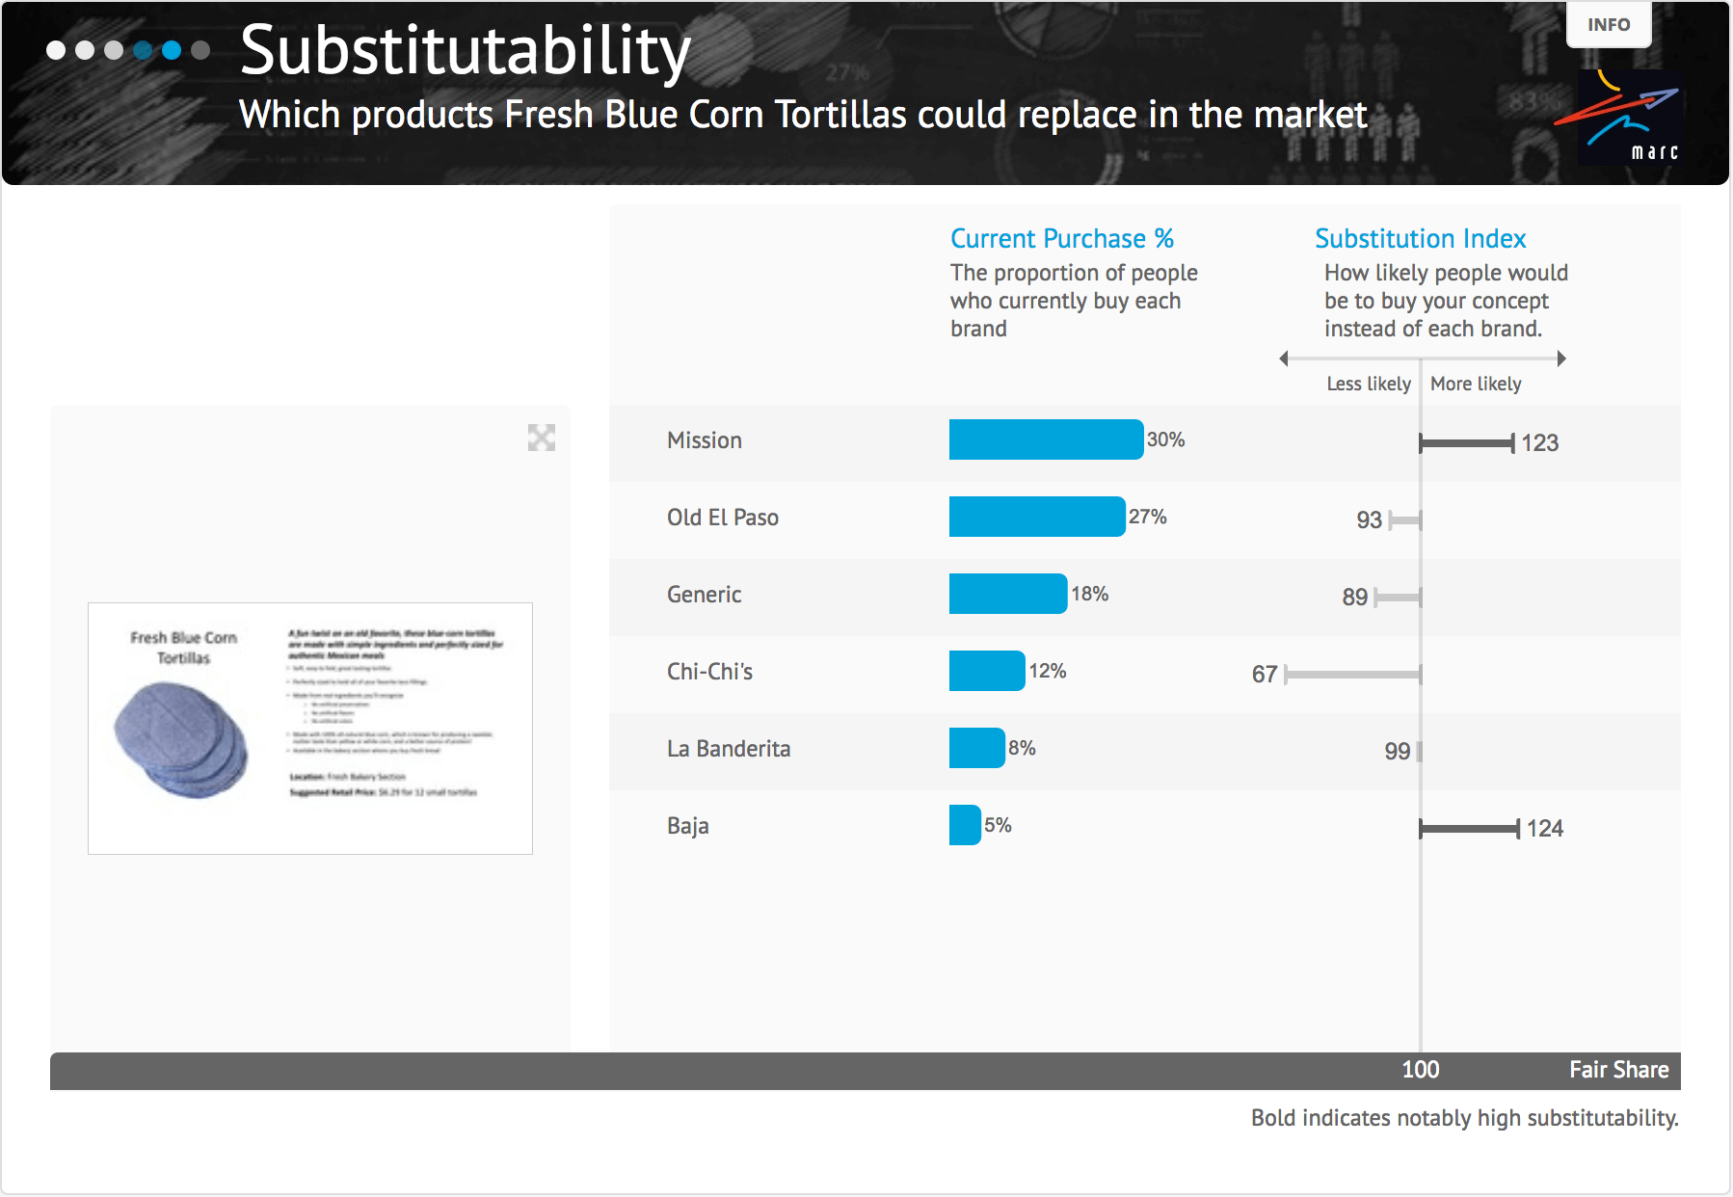Click the Chi-Chi's 12% purchase bar
The image size is (1733, 1197).
[x=987, y=671]
